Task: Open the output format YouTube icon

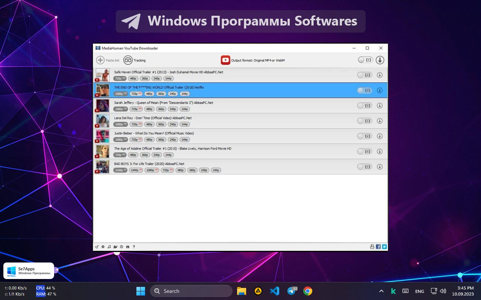Action: [225, 60]
